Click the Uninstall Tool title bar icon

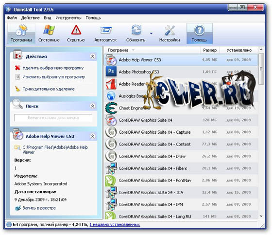click(9, 9)
